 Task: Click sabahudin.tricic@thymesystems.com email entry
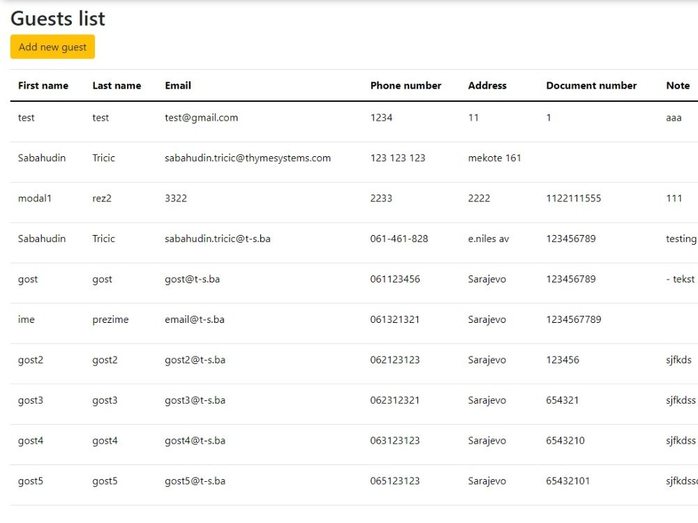248,158
